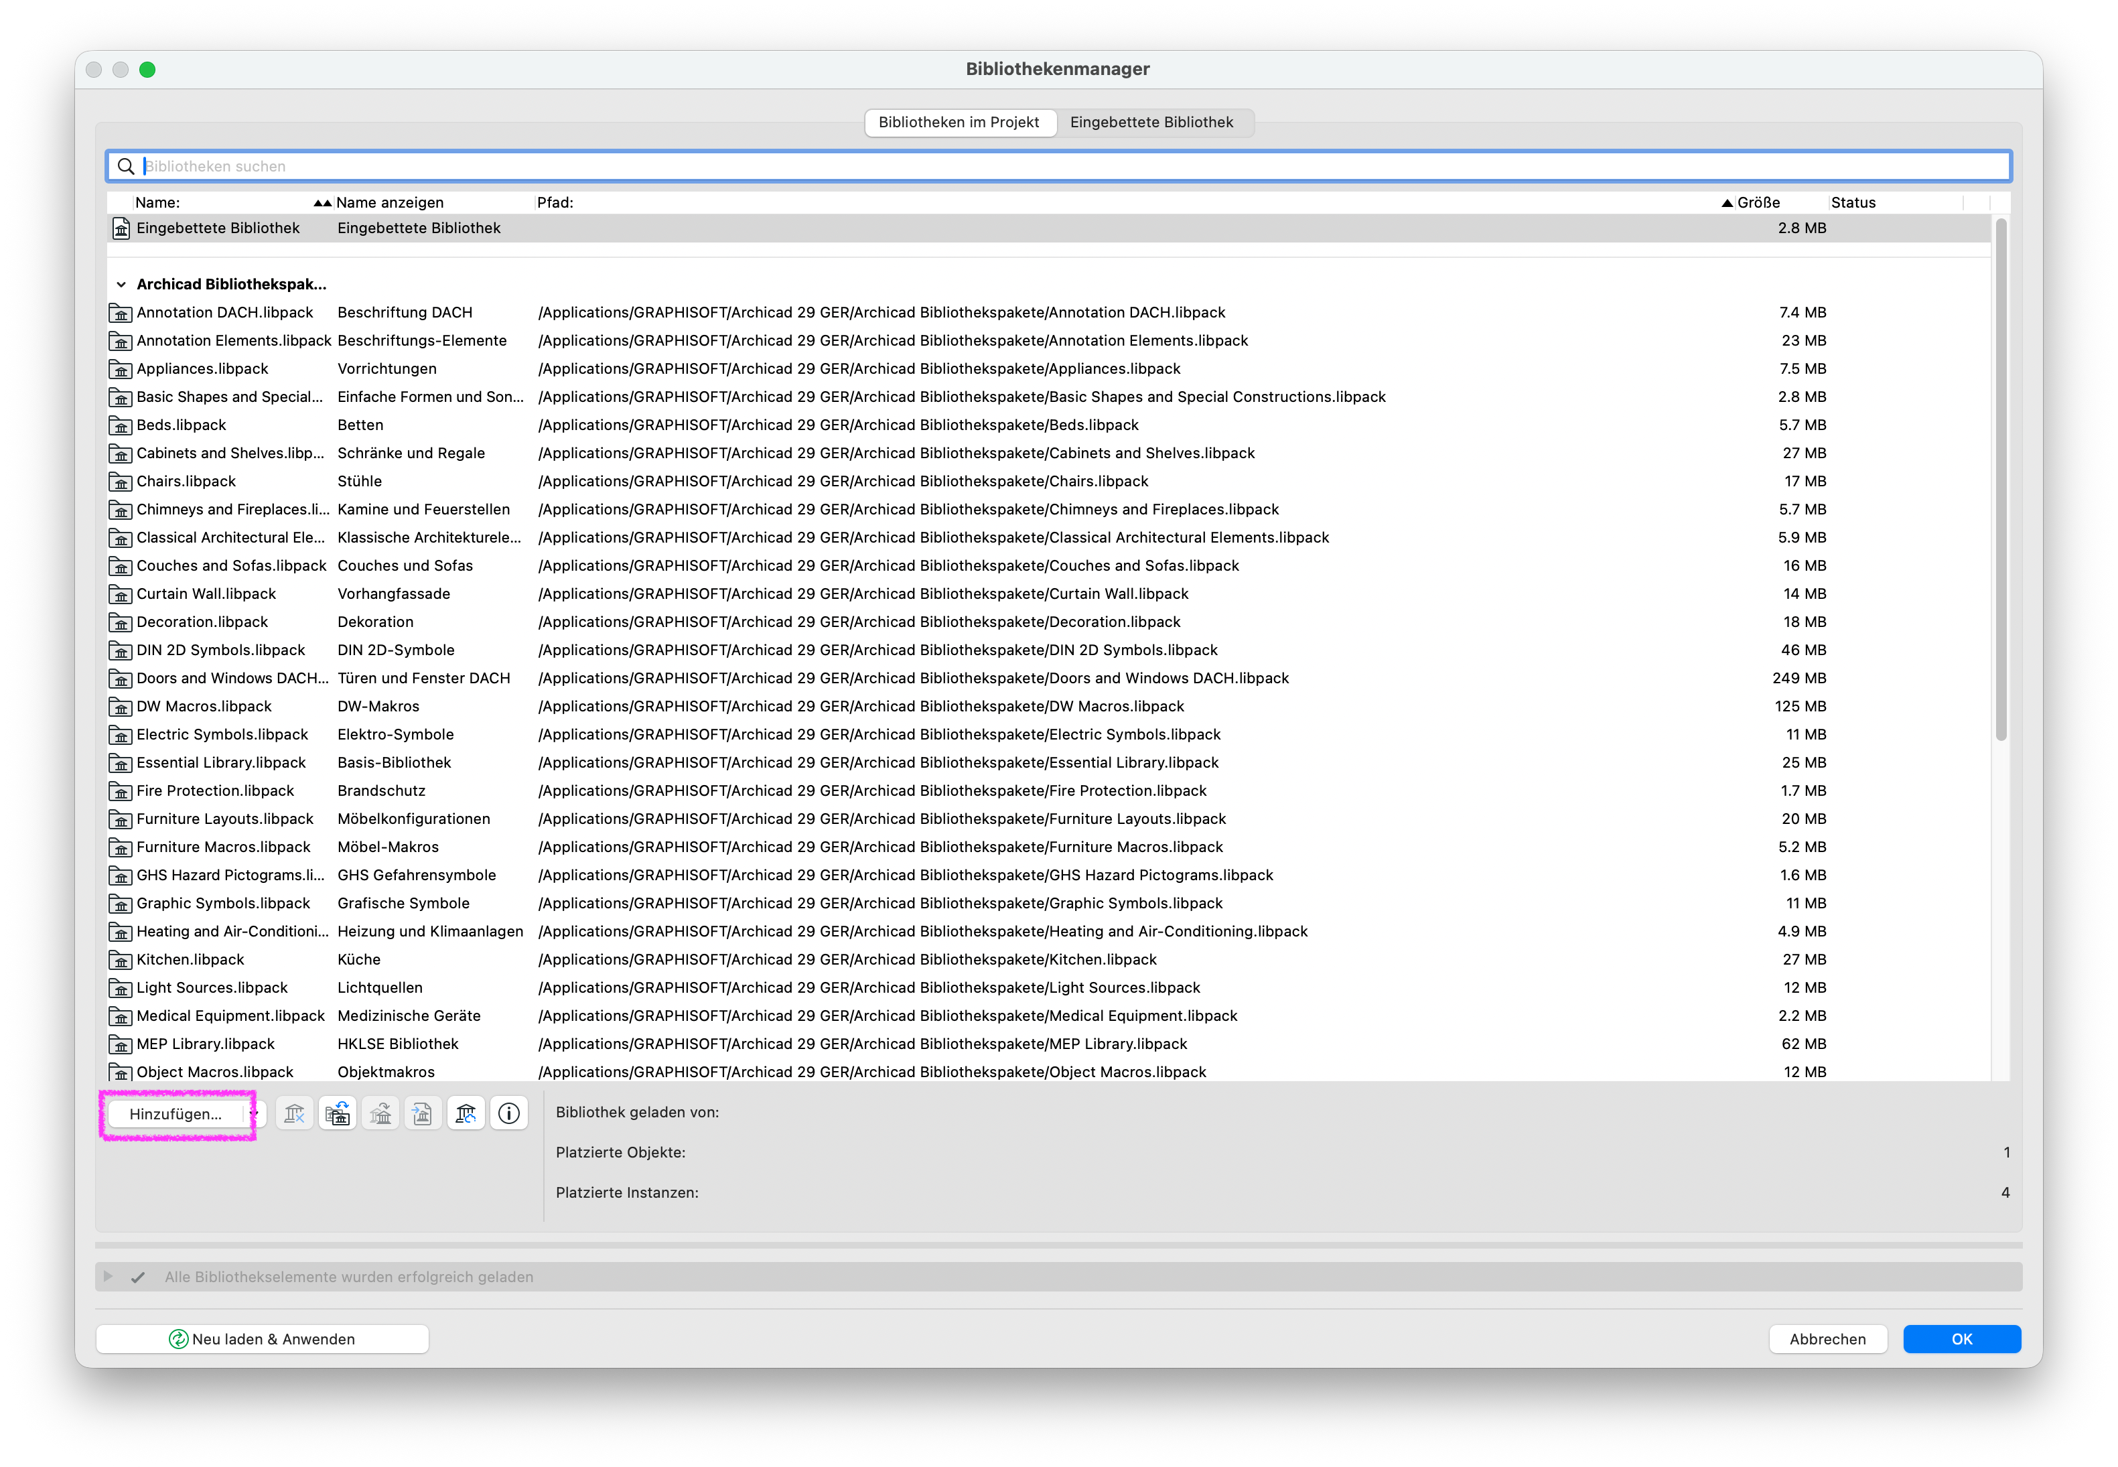Viewport: 2118px width, 1467px height.
Task: Click the Light Sources.libpack library icon
Action: (121, 988)
